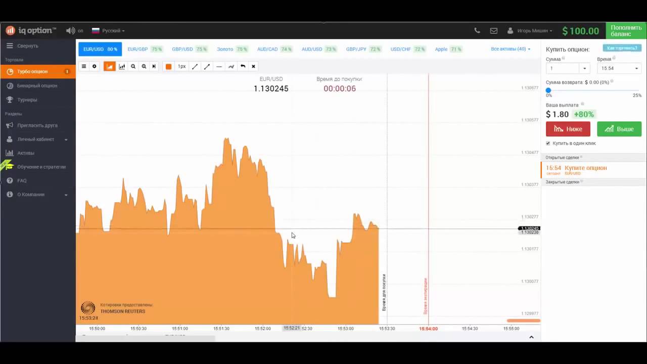
Task: Select Бинарный опцион in sidebar
Action: (x=38, y=85)
